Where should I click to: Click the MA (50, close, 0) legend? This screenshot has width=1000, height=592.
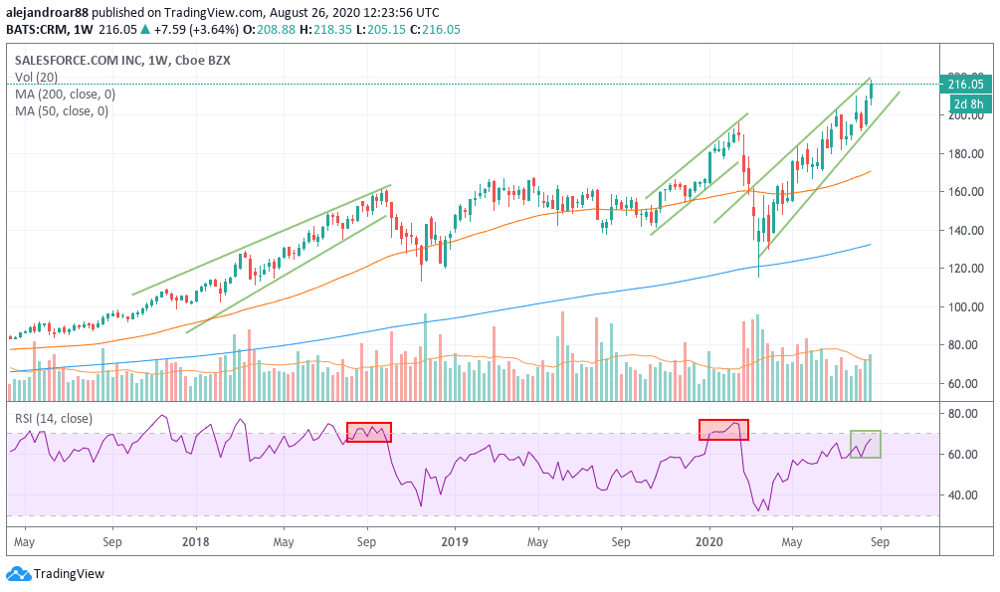(62, 111)
